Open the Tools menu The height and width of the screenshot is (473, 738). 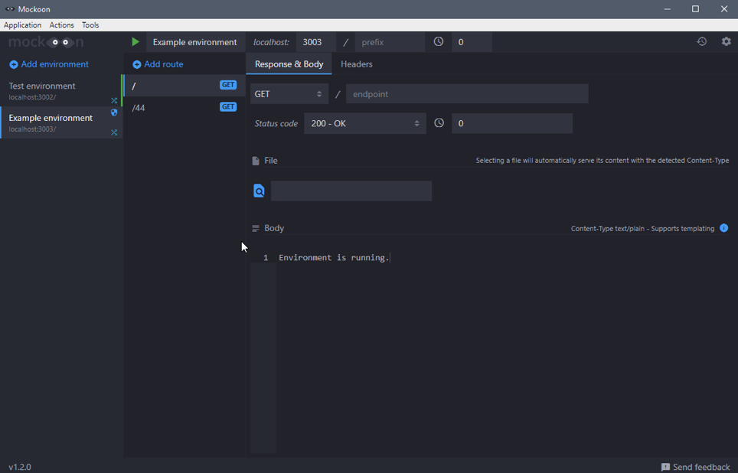coord(90,25)
